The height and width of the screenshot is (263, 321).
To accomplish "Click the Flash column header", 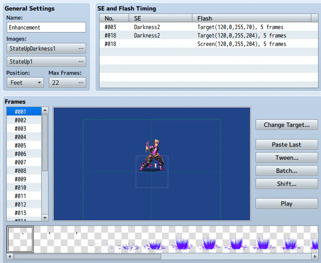I will (x=251, y=18).
